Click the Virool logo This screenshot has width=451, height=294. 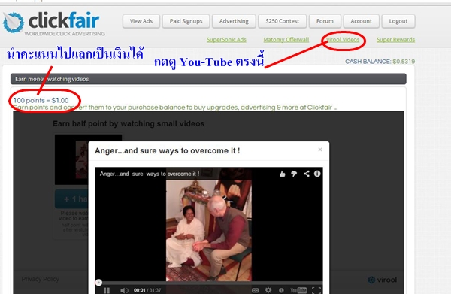point(383,280)
